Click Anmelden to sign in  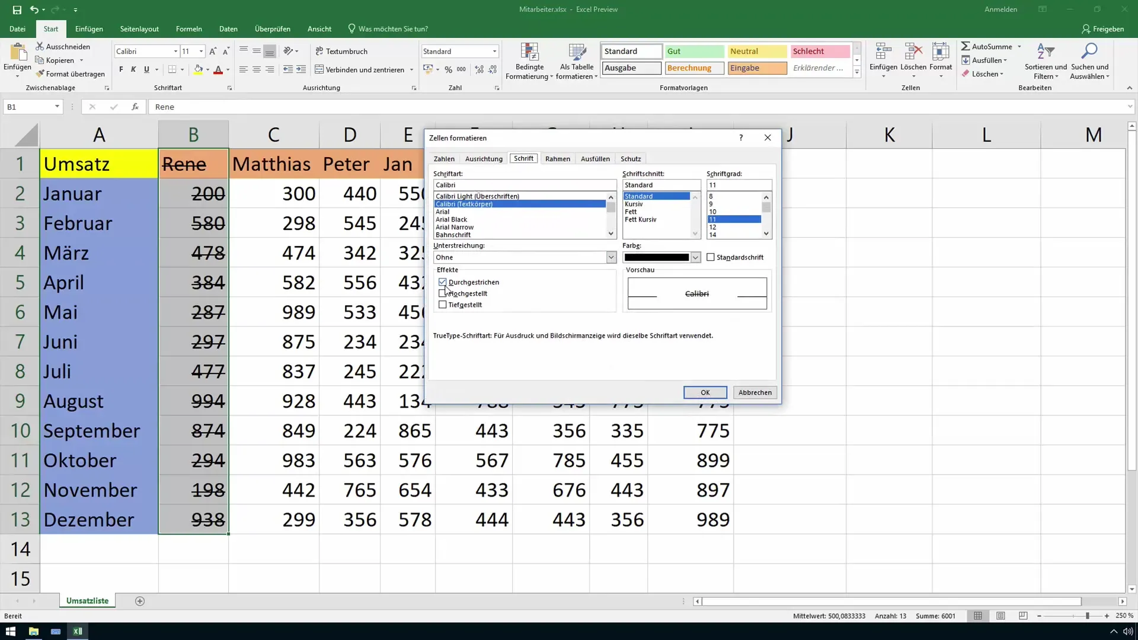pos(1000,9)
